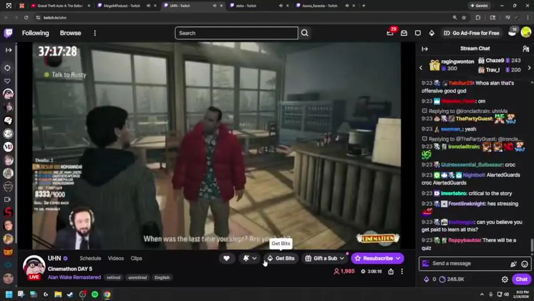Open the channel points balance 248.9K
534x301 pixels.
pos(451,279)
